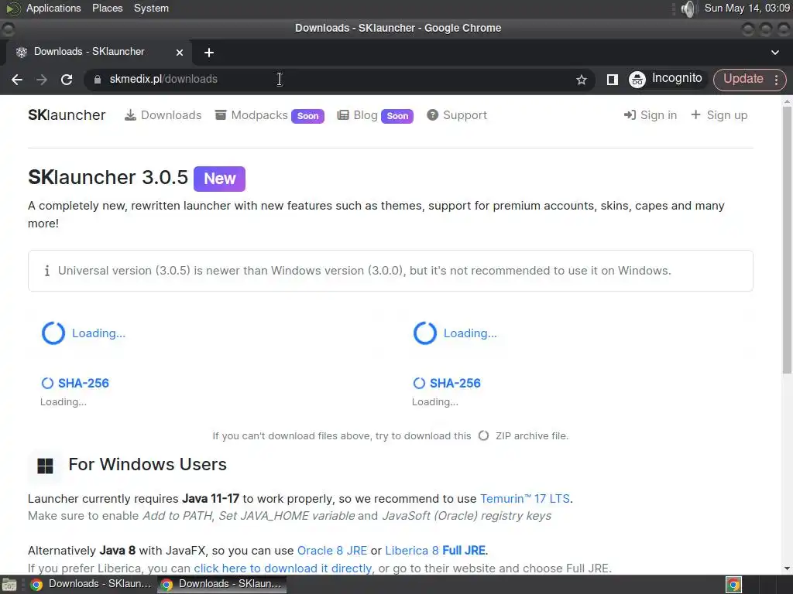Click the info icon in notice box

point(47,271)
